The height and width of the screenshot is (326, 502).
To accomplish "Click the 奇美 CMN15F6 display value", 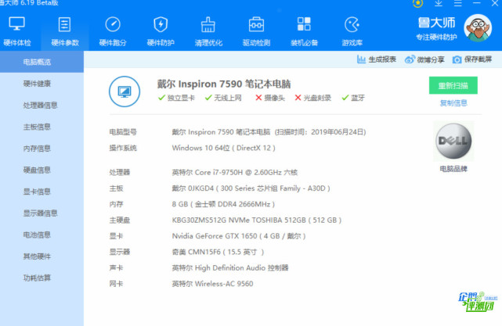I will click(218, 253).
